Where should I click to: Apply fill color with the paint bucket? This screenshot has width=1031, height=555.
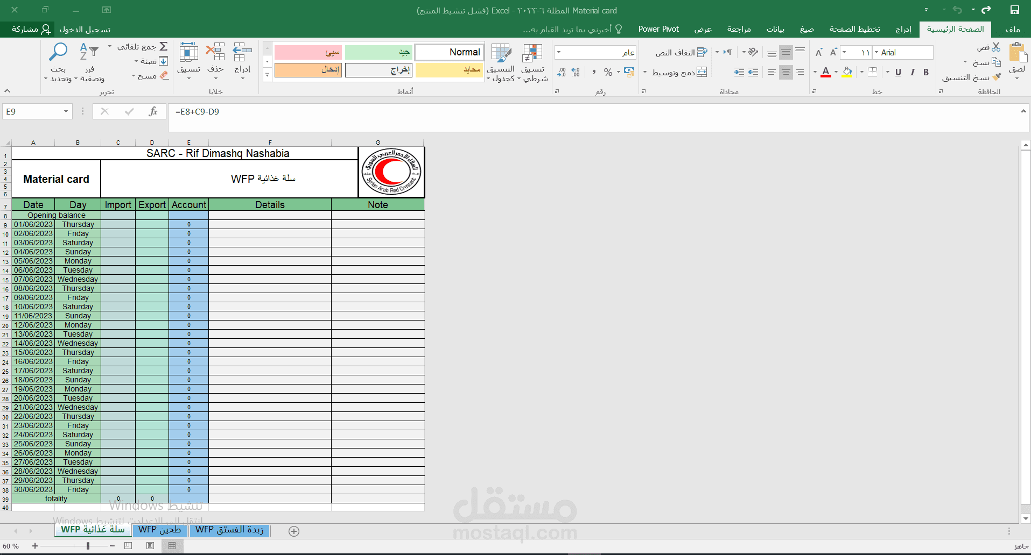(847, 72)
